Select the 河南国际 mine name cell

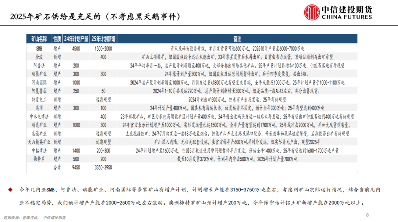tap(39, 83)
